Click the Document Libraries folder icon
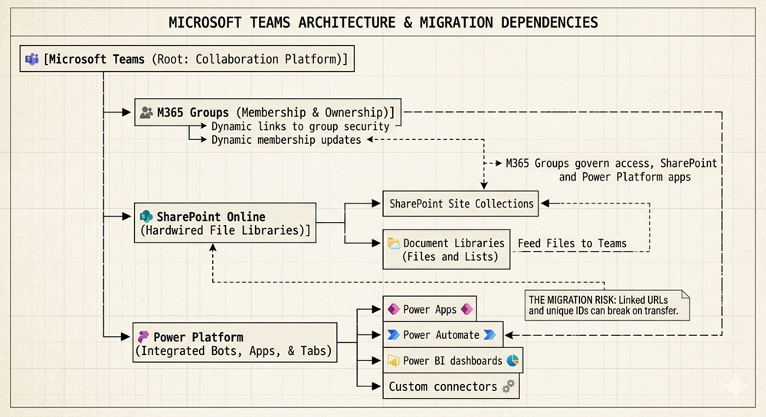This screenshot has width=766, height=417. [x=394, y=243]
